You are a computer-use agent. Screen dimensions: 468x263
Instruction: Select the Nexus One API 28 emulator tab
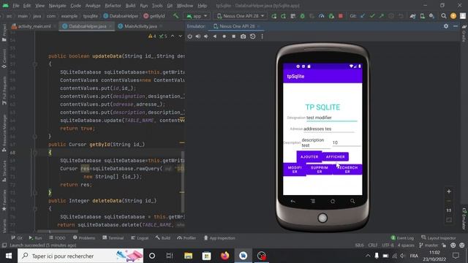(x=237, y=26)
